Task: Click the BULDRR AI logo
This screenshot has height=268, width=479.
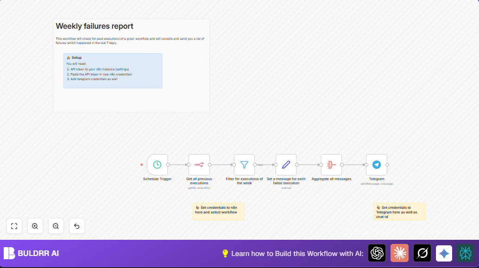Action: (9, 253)
